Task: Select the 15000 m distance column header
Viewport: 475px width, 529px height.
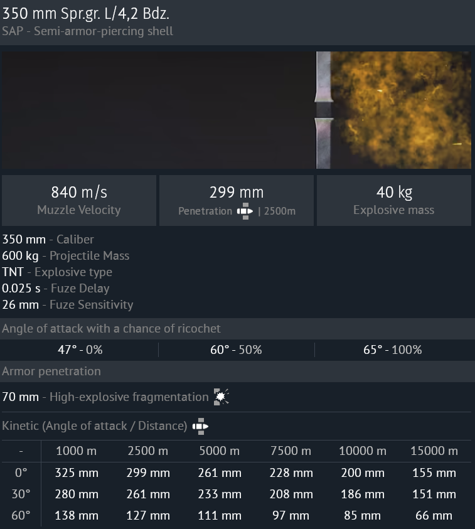Action: tap(434, 451)
